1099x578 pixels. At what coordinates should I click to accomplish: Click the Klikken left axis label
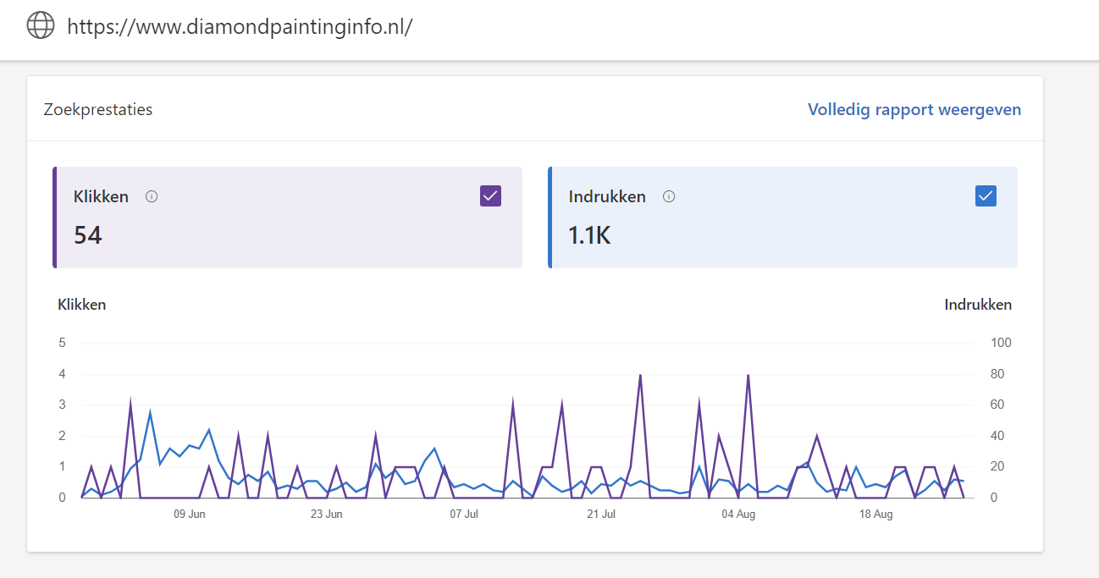pos(81,305)
